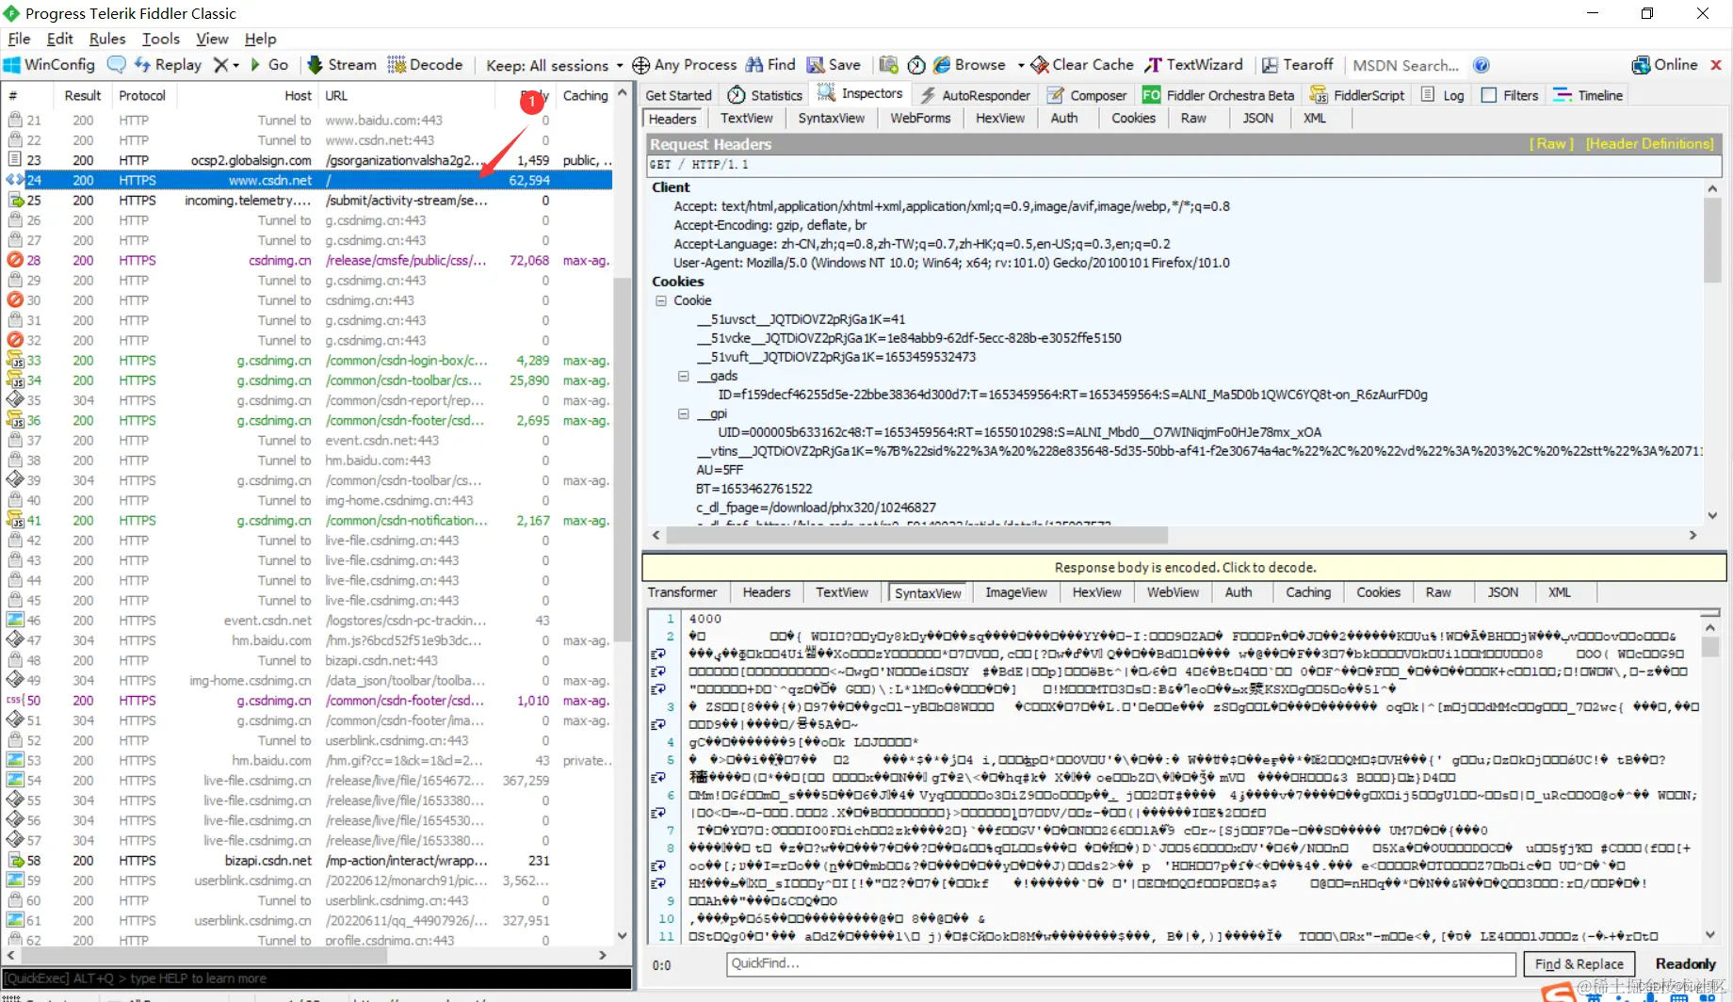Open the Browse dropdown arrow
1733x1002 pixels.
pos(1021,66)
